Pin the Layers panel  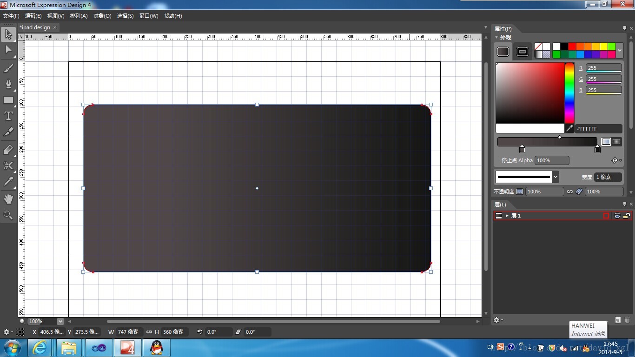click(x=625, y=204)
